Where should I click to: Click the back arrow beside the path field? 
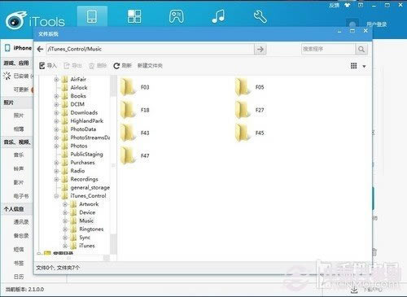(40, 49)
